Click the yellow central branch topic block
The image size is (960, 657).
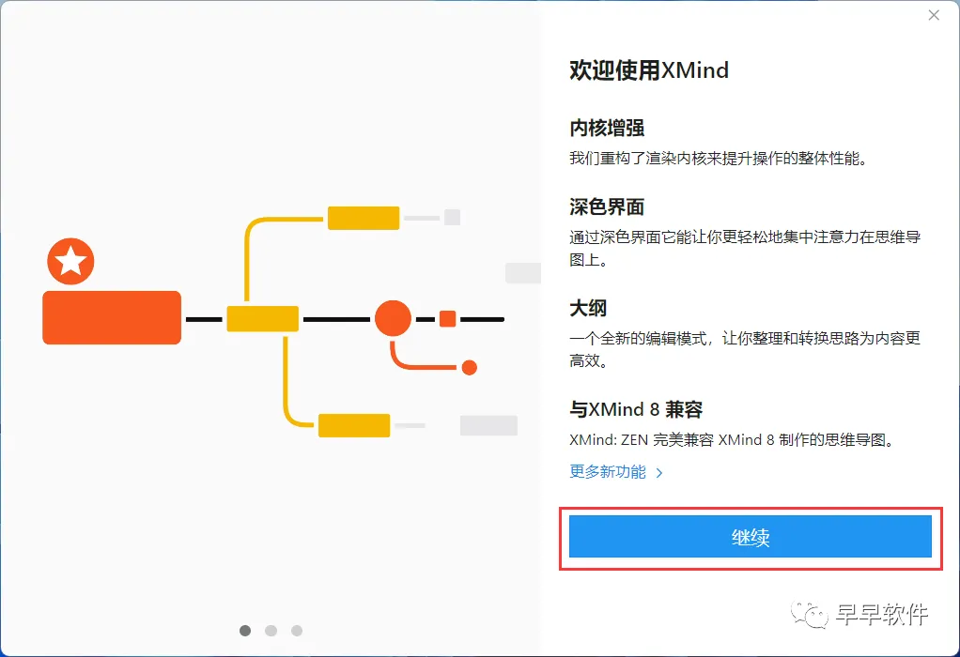(263, 319)
